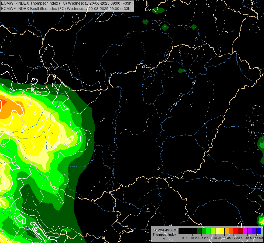Click the legend title 'ECMWF-INDEX'

164,230
